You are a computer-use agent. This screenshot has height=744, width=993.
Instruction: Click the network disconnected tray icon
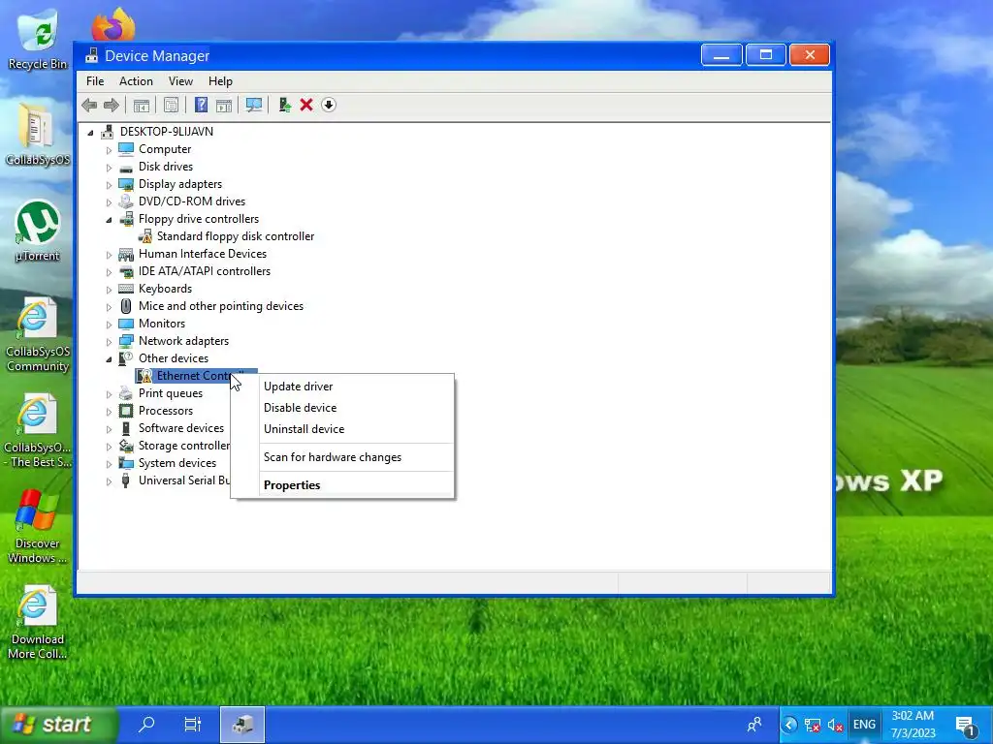(x=812, y=725)
